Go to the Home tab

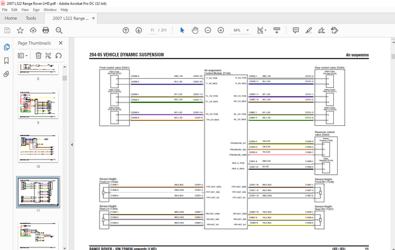11,18
